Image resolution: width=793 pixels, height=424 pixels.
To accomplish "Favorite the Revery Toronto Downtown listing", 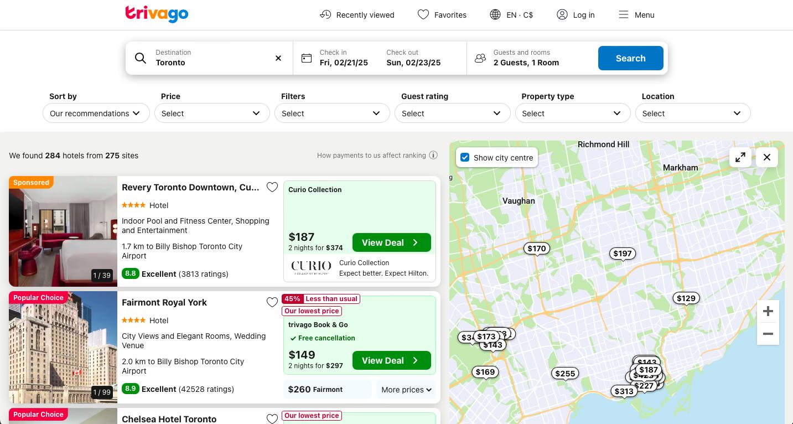I will click(x=272, y=187).
